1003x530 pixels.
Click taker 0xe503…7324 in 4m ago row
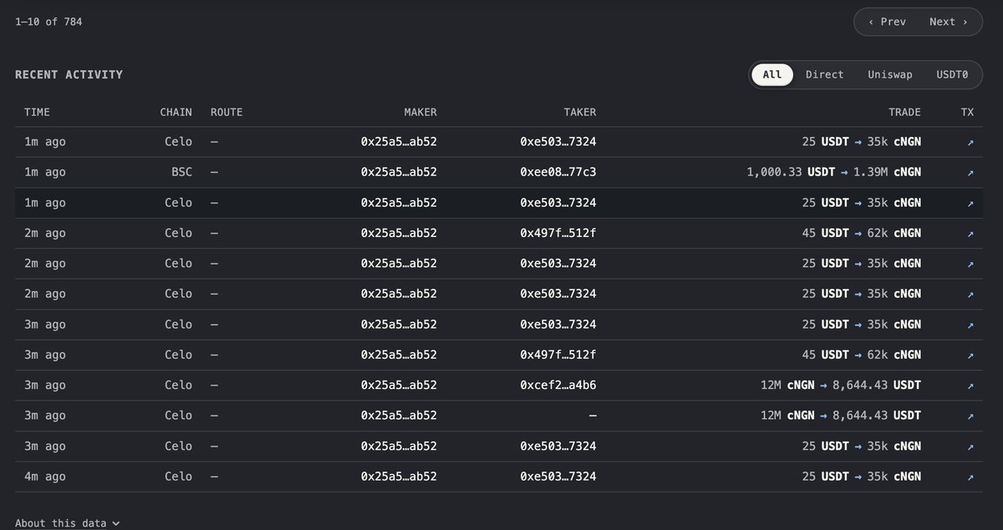point(558,477)
